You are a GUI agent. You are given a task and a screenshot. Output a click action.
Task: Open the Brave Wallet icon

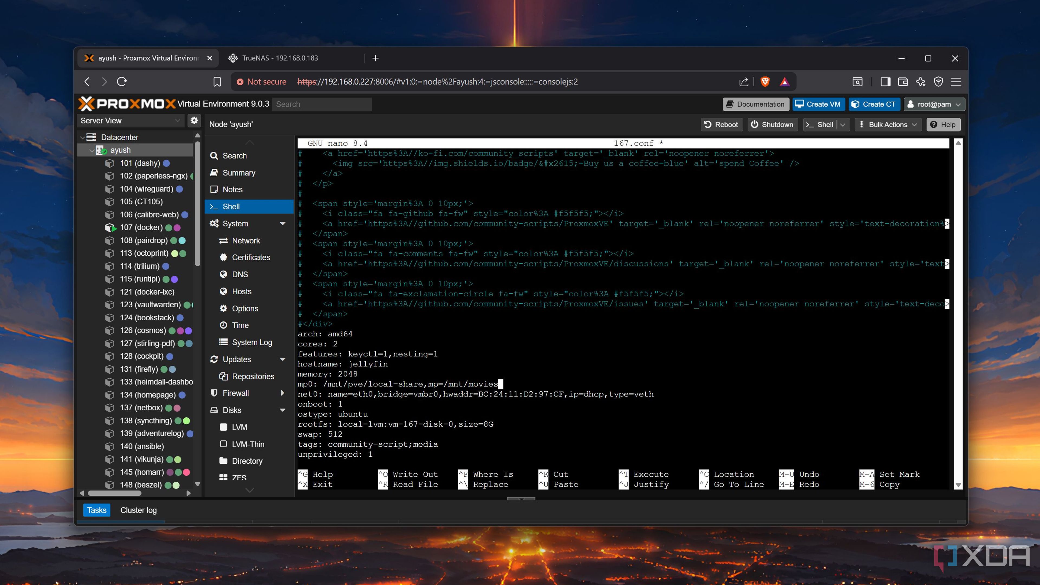pos(903,82)
